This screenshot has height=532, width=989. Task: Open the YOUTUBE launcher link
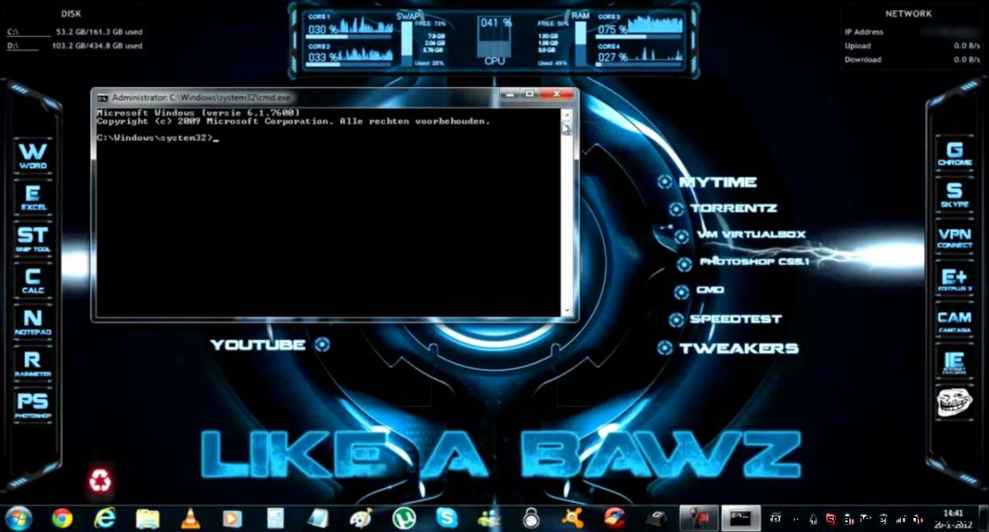(x=258, y=345)
